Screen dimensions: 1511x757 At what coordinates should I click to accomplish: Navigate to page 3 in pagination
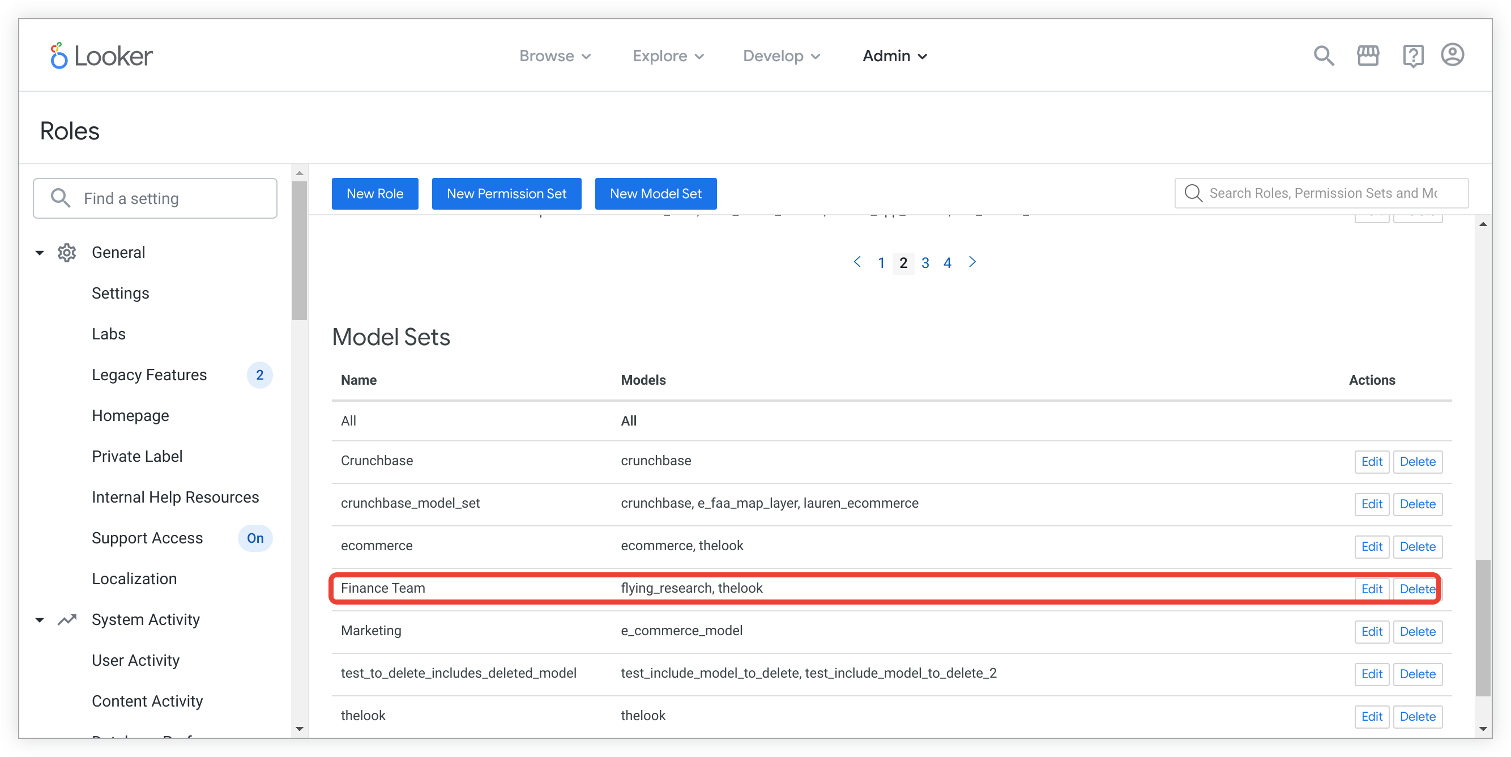point(925,262)
